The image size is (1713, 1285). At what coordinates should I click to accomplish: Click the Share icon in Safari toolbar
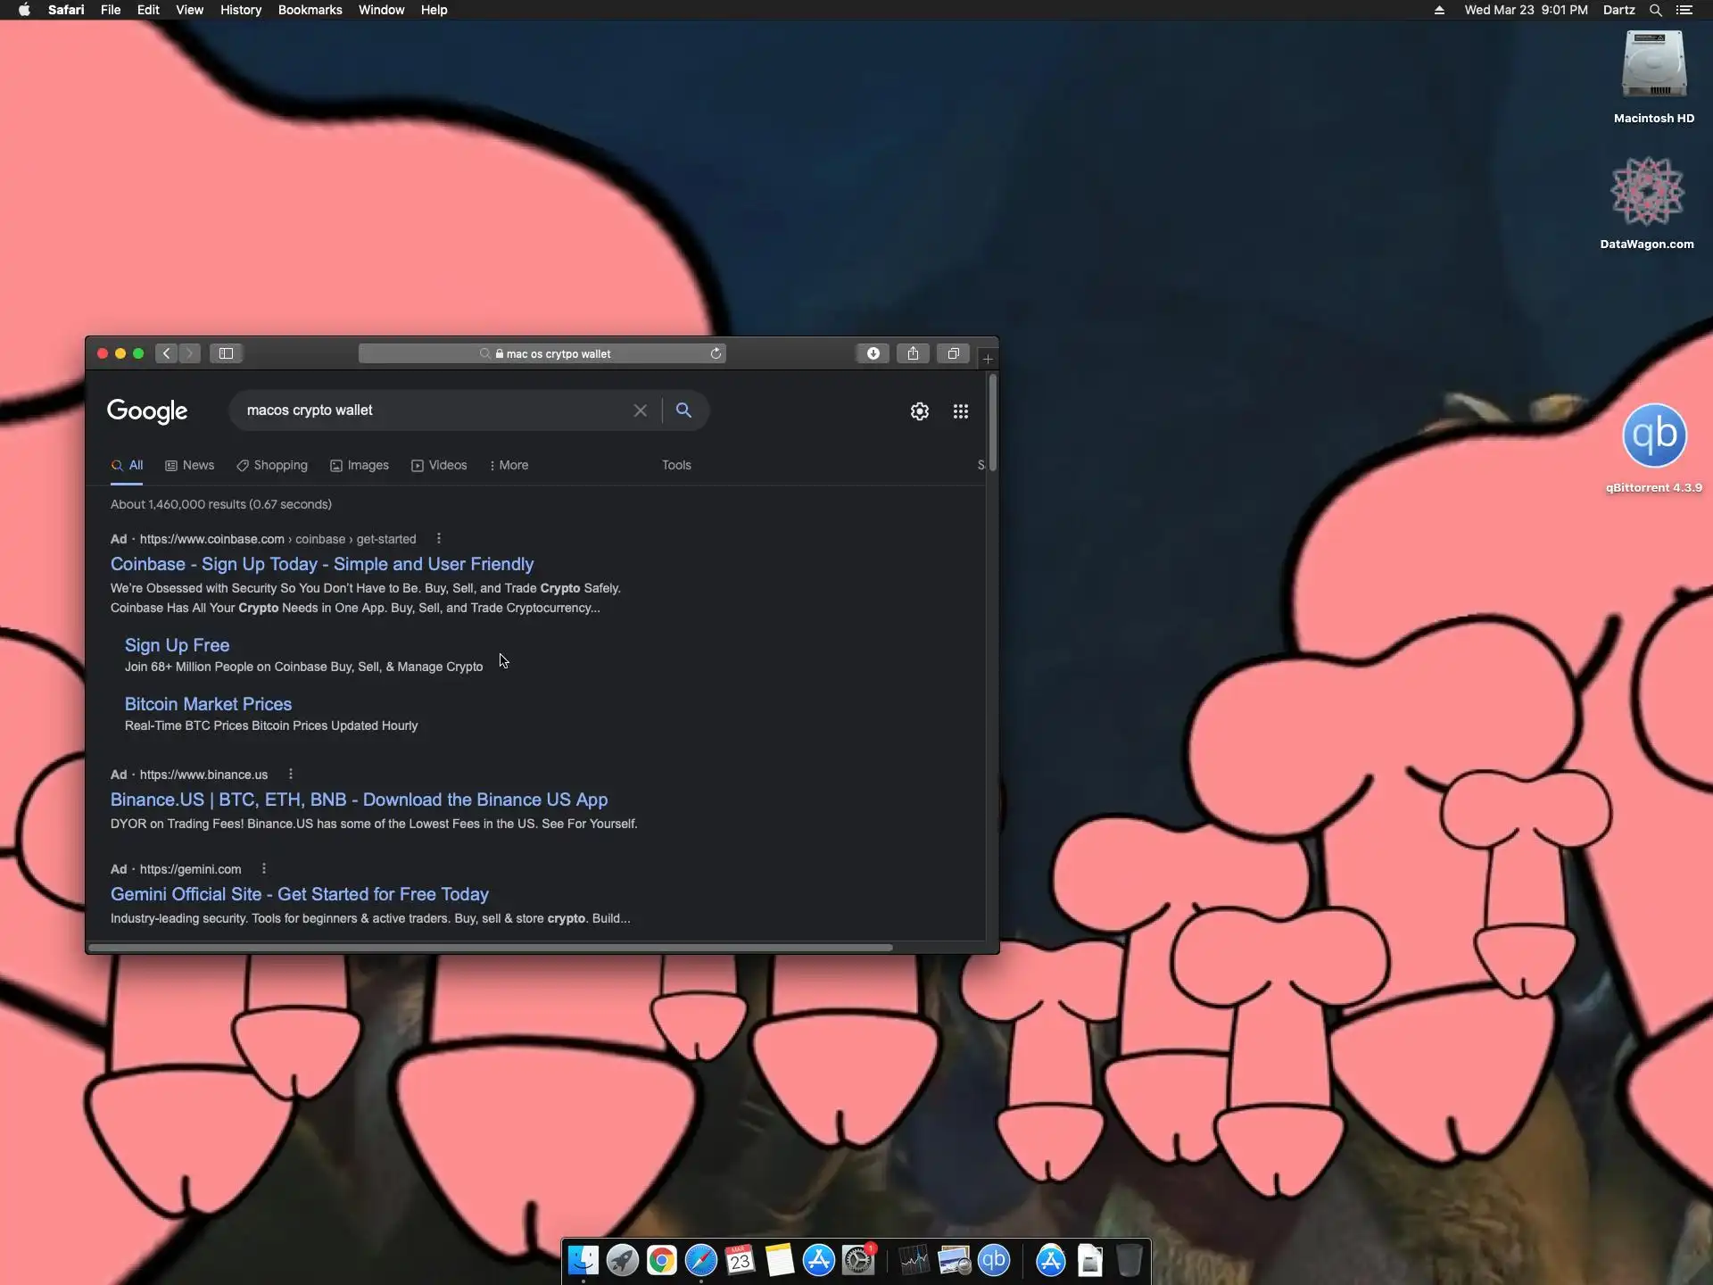[x=913, y=353]
